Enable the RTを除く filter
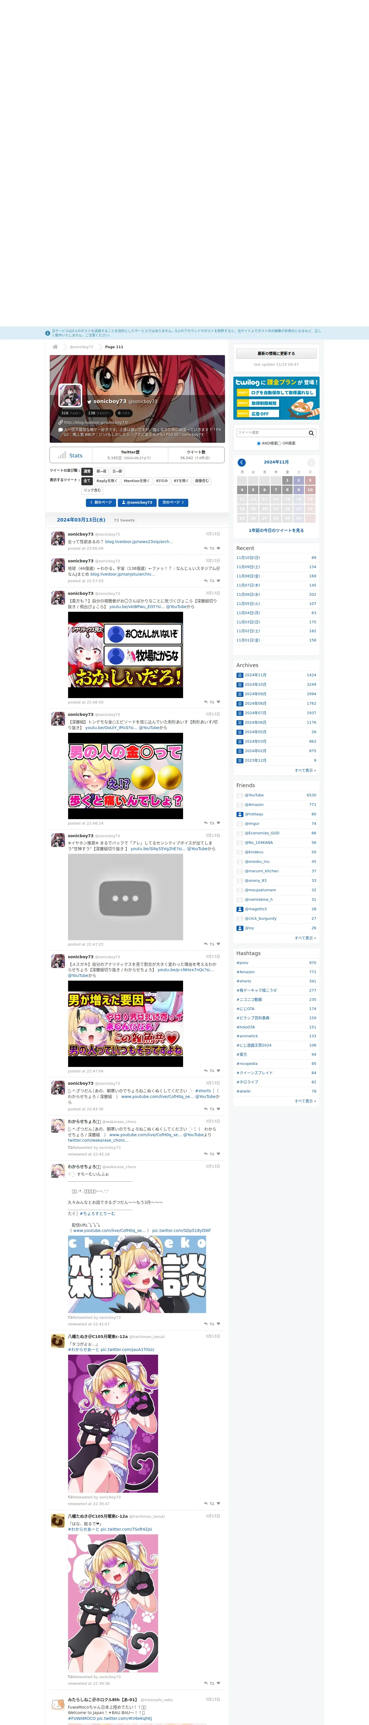The width and height of the screenshot is (369, 1725). click(182, 481)
